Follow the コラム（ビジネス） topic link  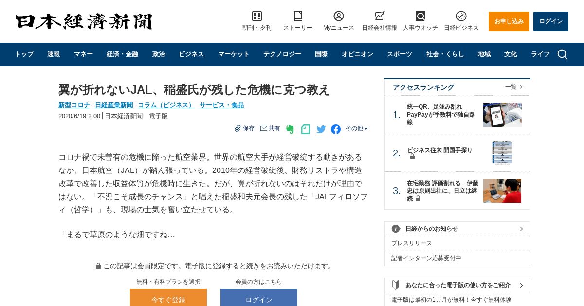pyautogui.click(x=166, y=105)
